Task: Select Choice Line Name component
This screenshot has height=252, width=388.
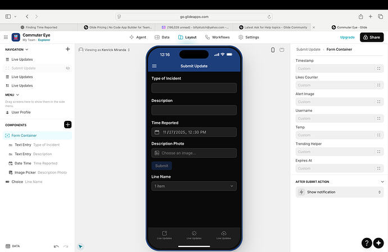Action: [37, 182]
